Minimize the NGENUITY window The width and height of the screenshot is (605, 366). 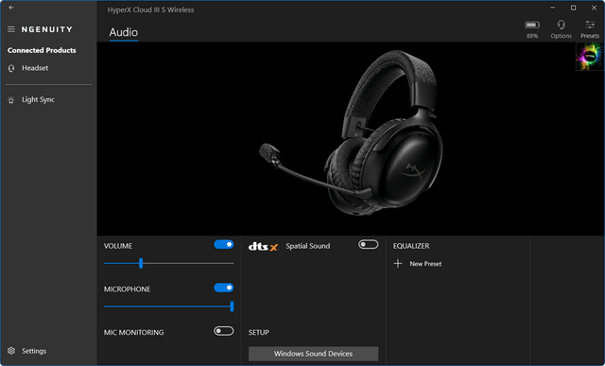click(x=553, y=8)
